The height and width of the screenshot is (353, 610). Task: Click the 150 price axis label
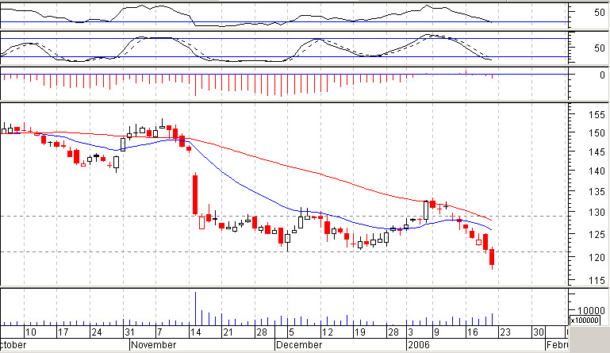tap(597, 133)
